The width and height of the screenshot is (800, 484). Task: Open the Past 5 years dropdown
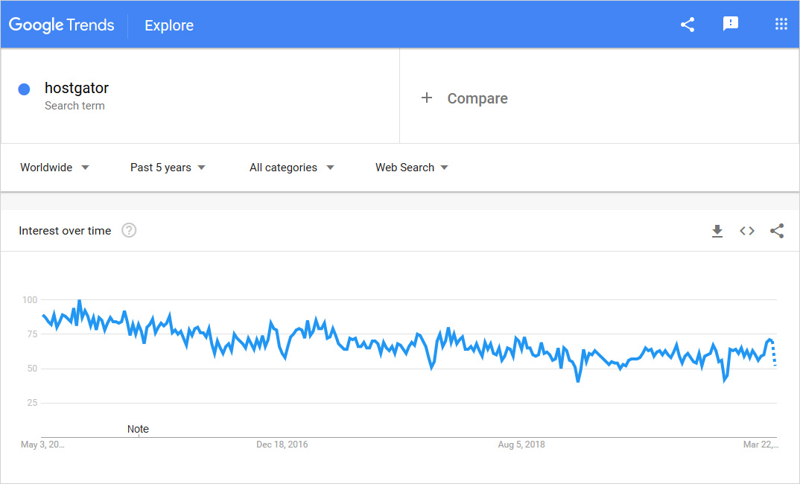coord(168,168)
